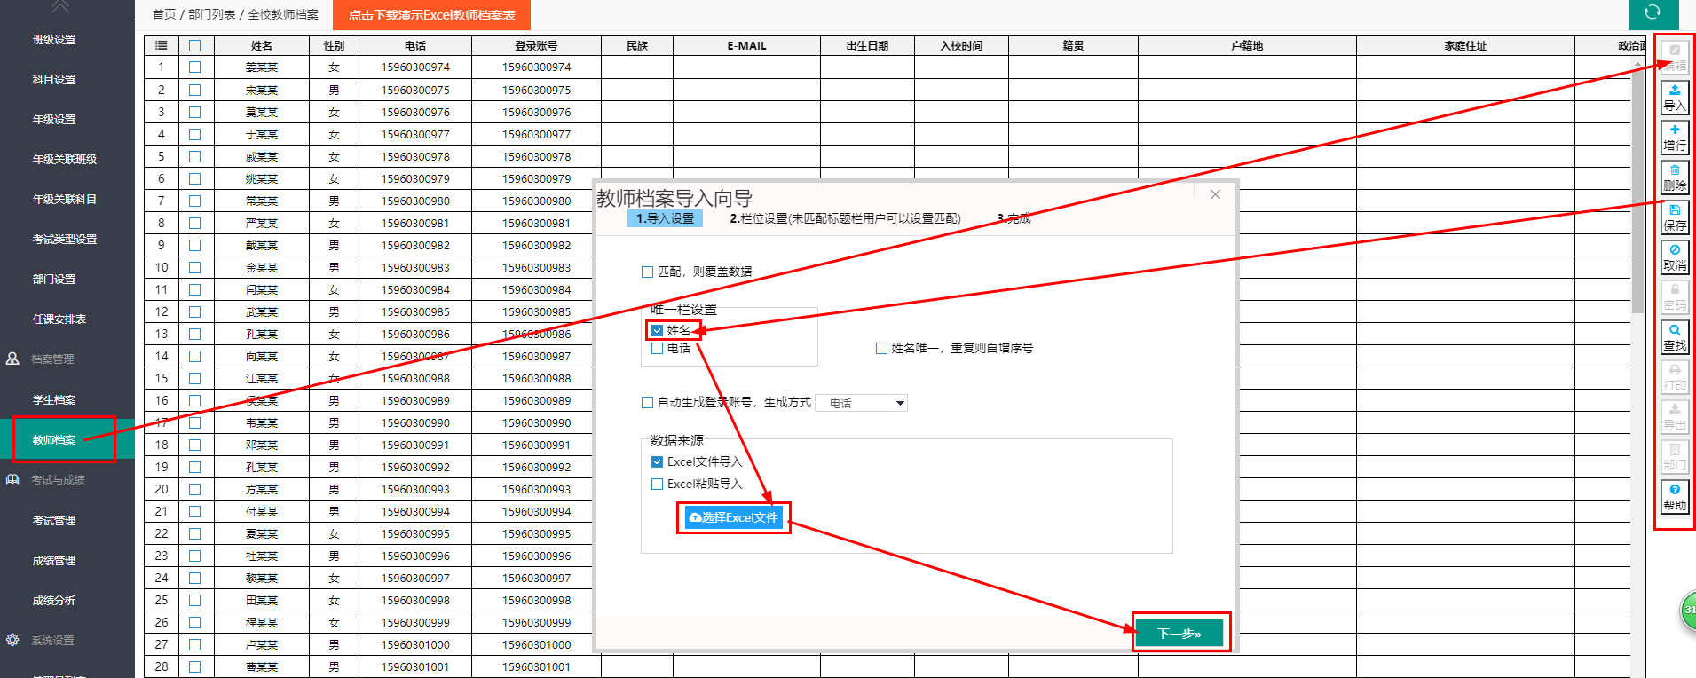Open 年级设置 in the sidebar
The height and width of the screenshot is (678, 1696).
click(54, 120)
